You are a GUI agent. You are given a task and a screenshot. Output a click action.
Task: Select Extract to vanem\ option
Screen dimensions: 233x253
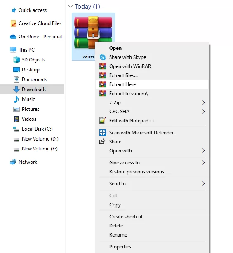[152, 94]
